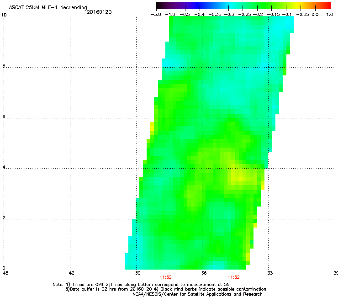Click the color bar label 1.0

pyautogui.click(x=330, y=15)
